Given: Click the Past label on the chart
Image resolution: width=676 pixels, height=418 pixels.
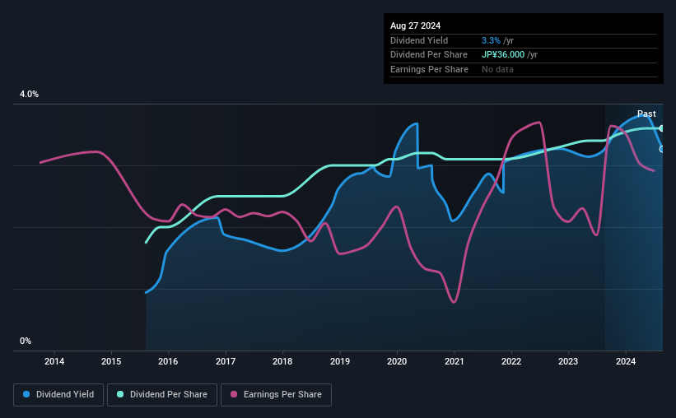Looking at the screenshot, I should [646, 114].
